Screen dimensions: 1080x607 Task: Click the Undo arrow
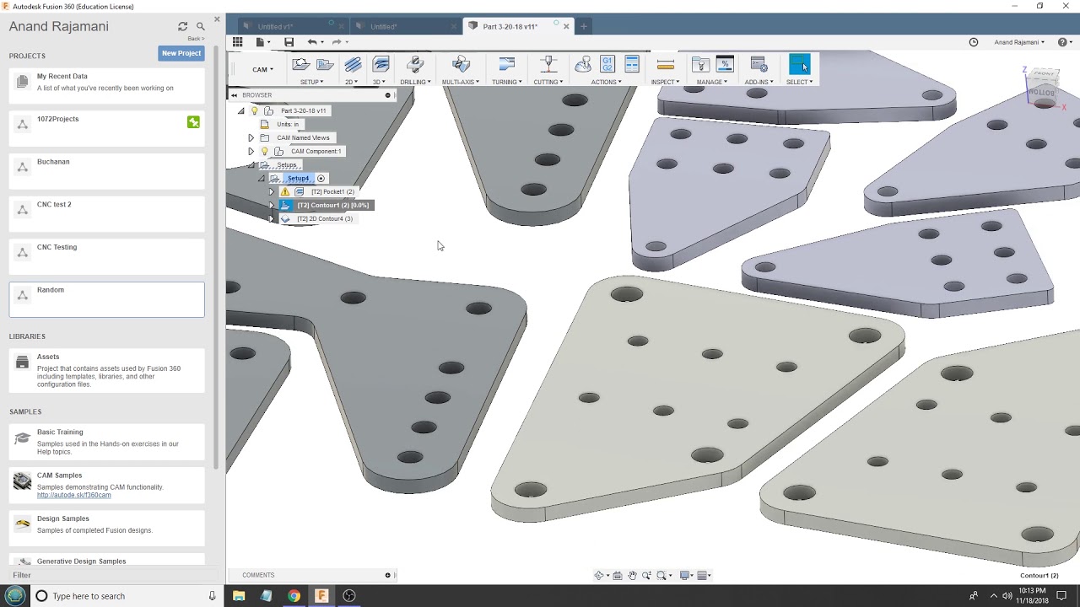coord(312,42)
